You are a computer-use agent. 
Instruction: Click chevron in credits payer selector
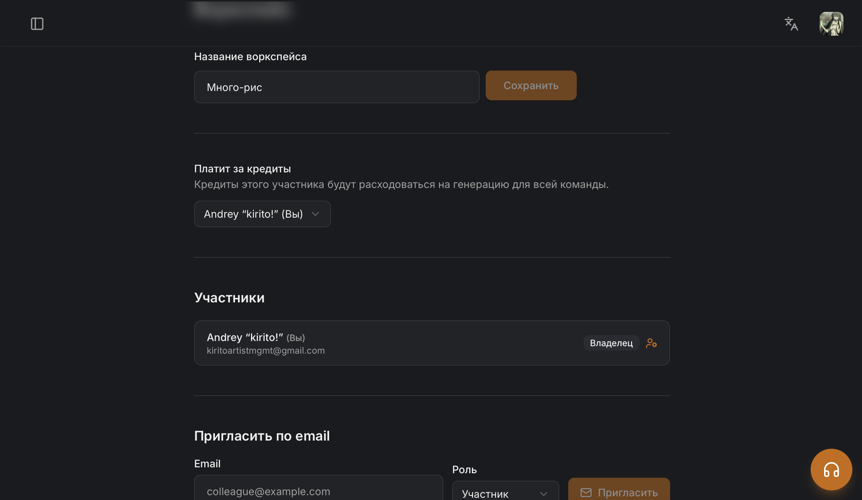(x=315, y=214)
